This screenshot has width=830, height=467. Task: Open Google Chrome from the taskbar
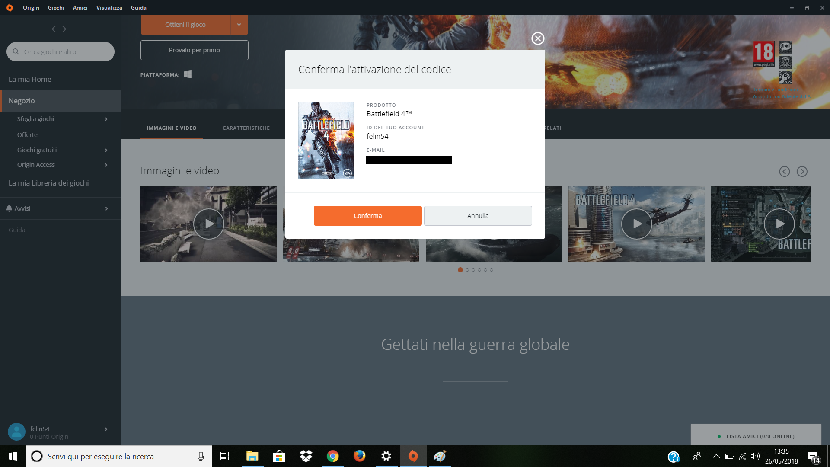(x=333, y=456)
